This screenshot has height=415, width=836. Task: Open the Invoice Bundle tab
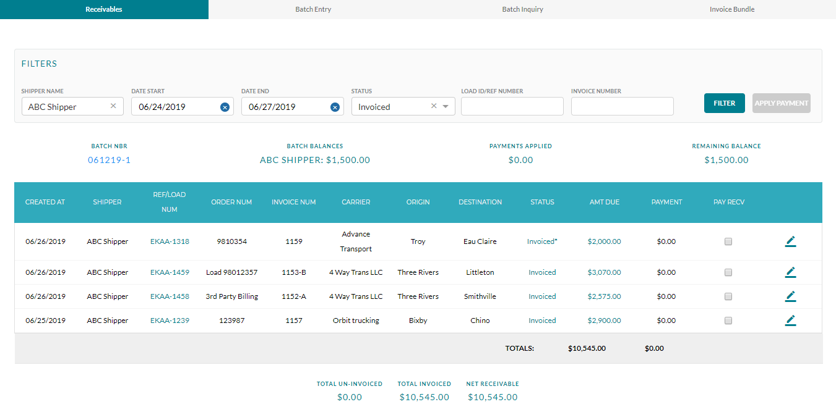732,9
